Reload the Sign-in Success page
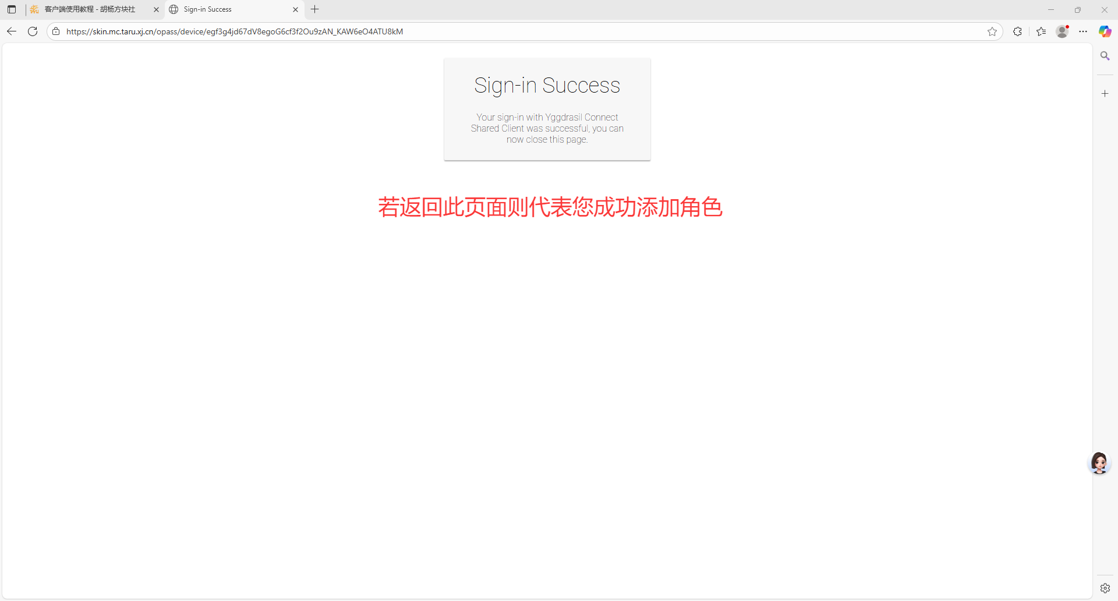The image size is (1118, 601). point(33,31)
